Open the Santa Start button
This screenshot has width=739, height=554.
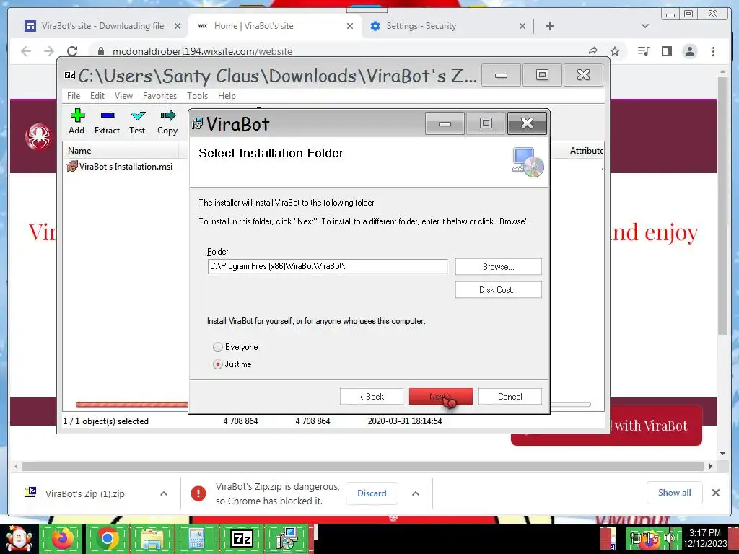click(x=19, y=538)
